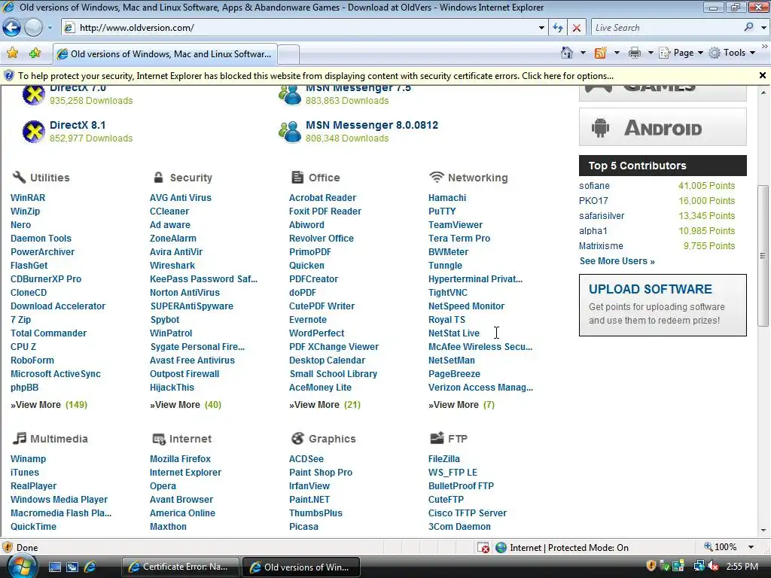Expand the Feeds dropdown arrow
Viewport: 771px width, 578px height.
point(617,53)
